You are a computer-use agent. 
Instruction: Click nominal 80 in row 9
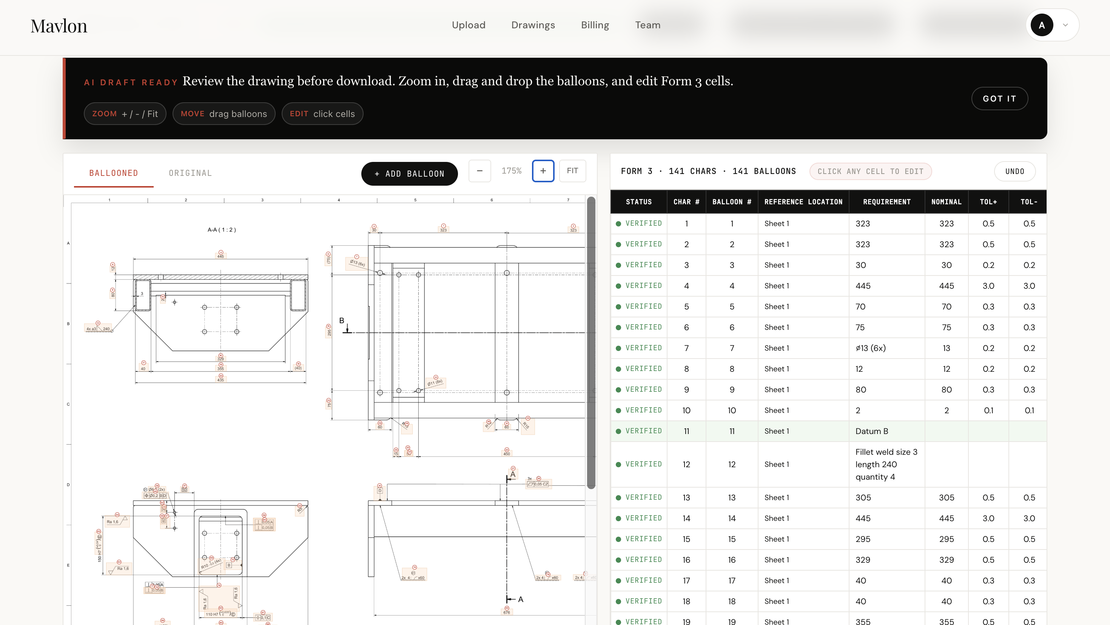point(946,390)
